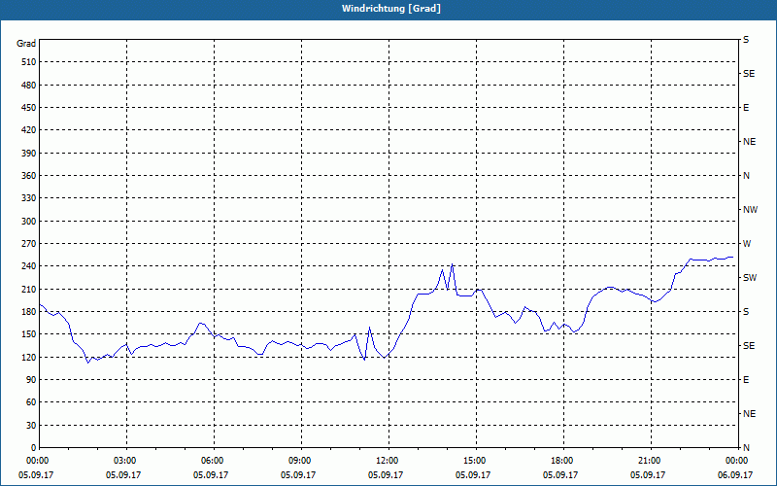Click the 15:00 time label
The height and width of the screenshot is (486, 777).
(476, 461)
